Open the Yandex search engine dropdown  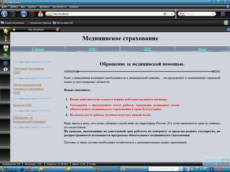(181, 14)
